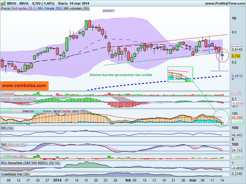Image resolution: width=246 pixels, height=184 pixels.
Task: Click the -0,0296 MACD value tag
Action: click(x=237, y=103)
